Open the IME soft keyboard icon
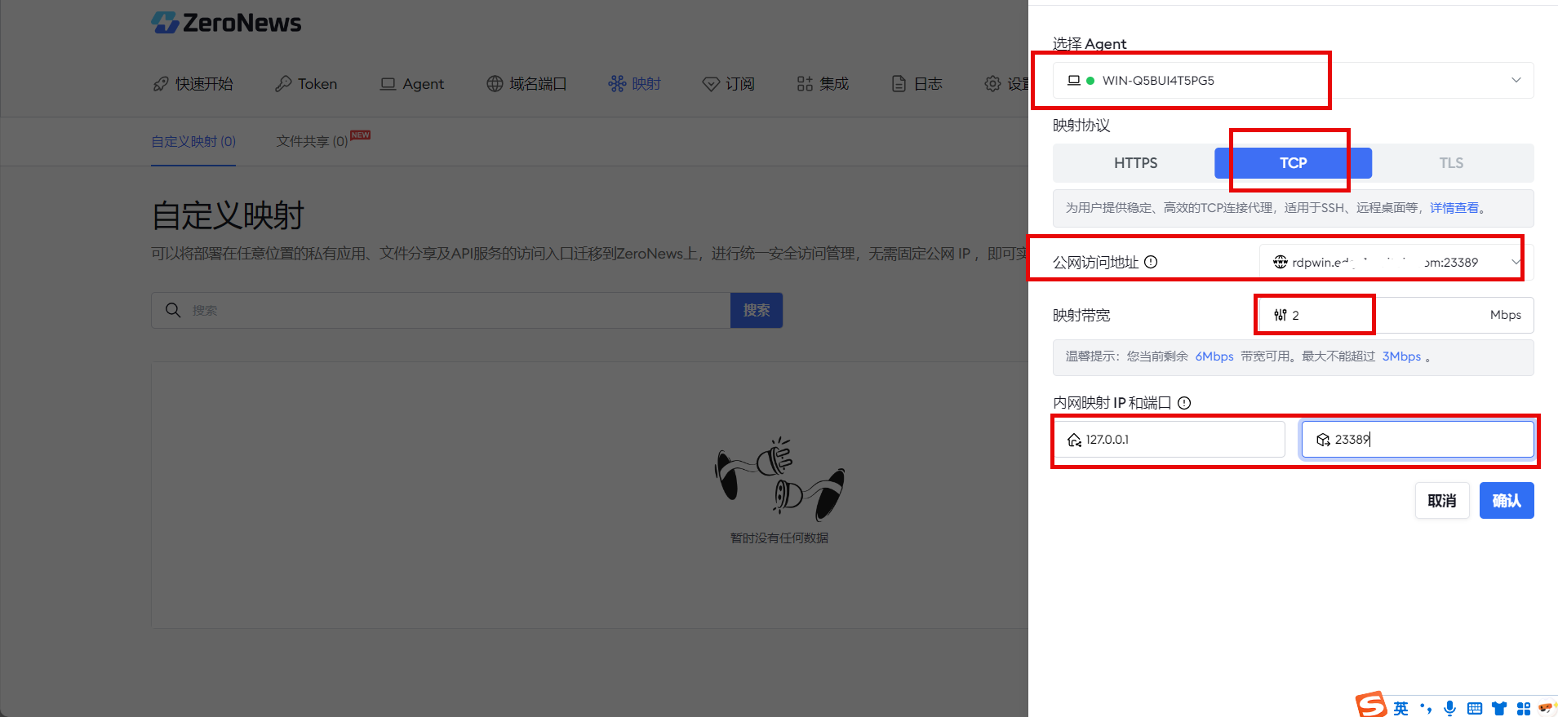The height and width of the screenshot is (717, 1558). pos(1474,708)
